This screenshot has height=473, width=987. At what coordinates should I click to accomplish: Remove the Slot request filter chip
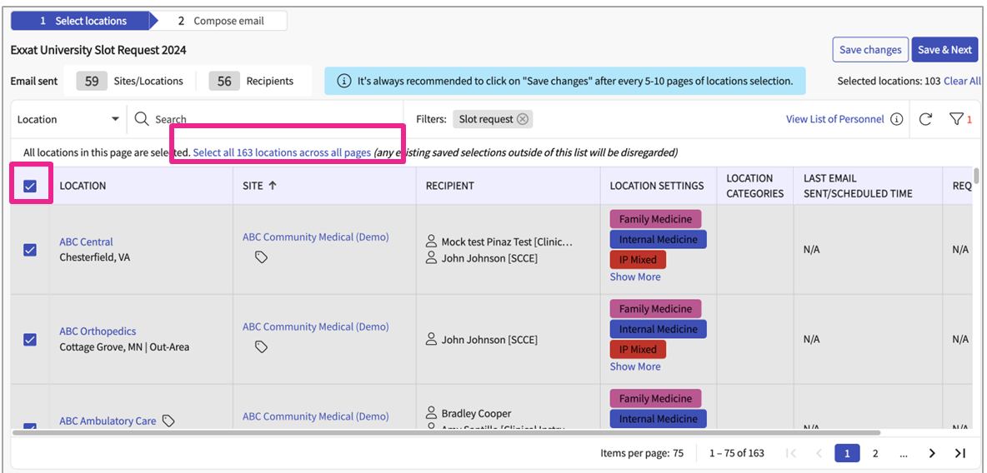tap(523, 119)
